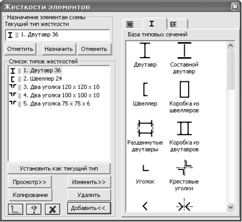Click the channel icon in Швеллер 24 row
Screen dimensions: 242x222
(12, 79)
